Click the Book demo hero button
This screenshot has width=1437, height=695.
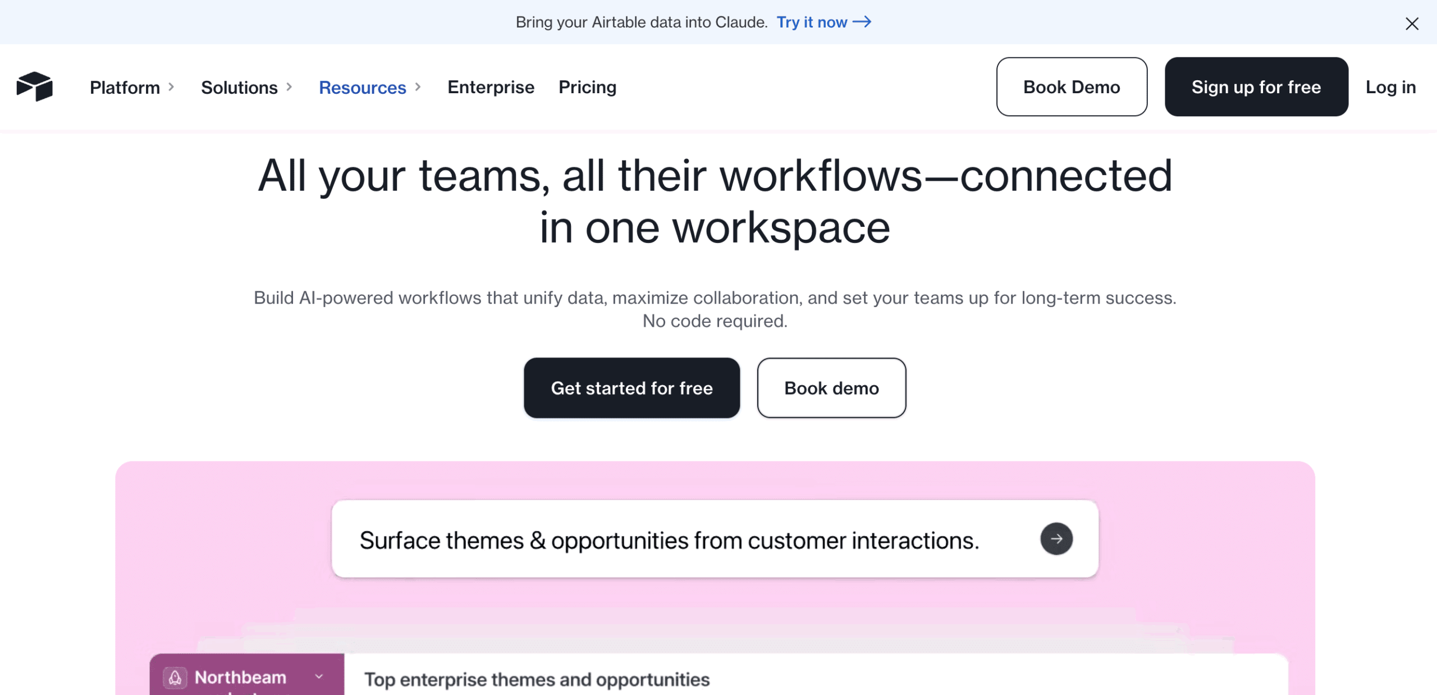pyautogui.click(x=831, y=388)
